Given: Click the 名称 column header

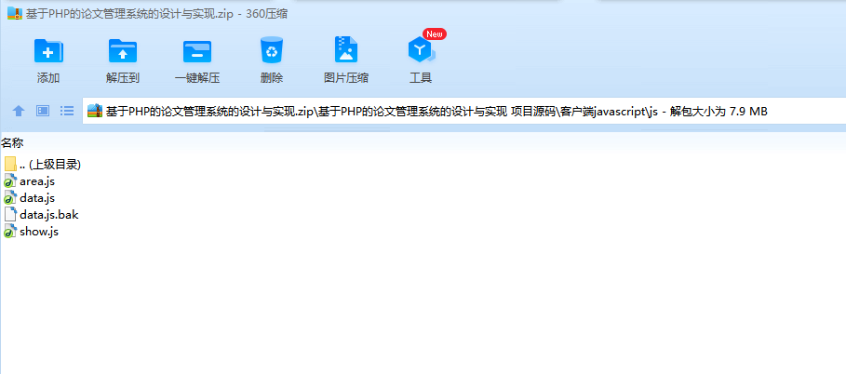Looking at the screenshot, I should [12, 143].
